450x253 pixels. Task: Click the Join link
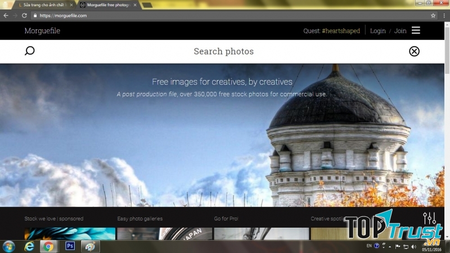pos(400,31)
